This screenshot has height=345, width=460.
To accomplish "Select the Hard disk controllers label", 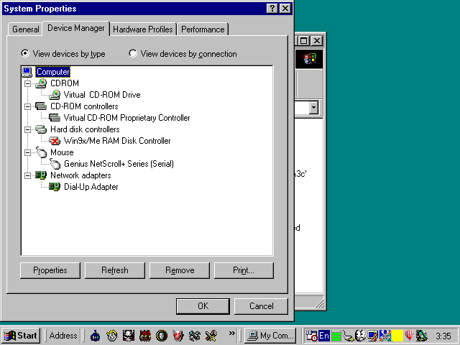I will [85, 129].
